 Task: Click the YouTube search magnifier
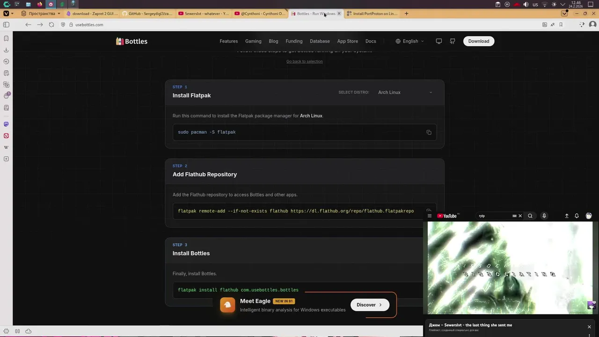tap(530, 216)
